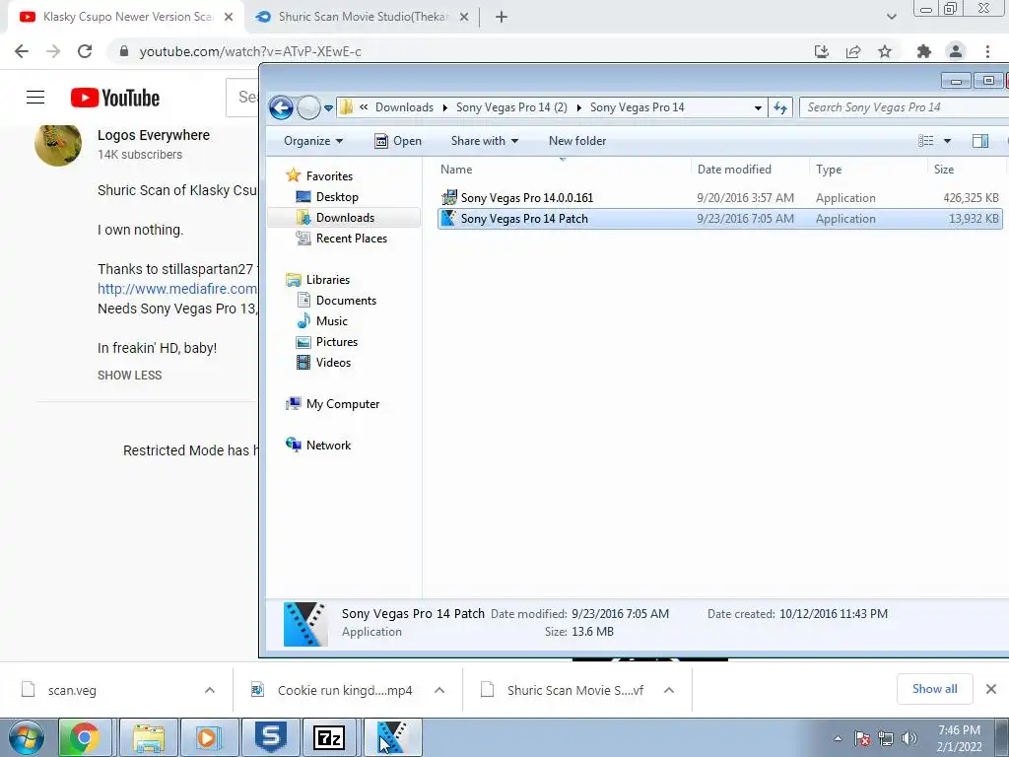The height and width of the screenshot is (757, 1009).
Task: Click the Downloads breadcrumb in address bar
Action: click(x=404, y=107)
